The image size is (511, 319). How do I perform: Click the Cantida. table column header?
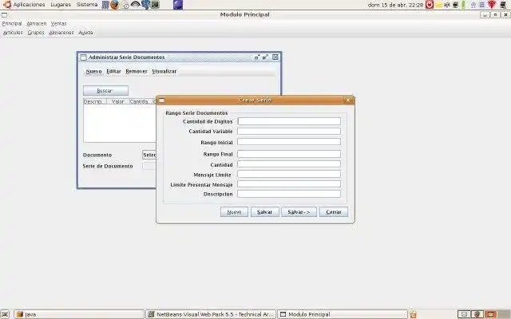coord(139,101)
